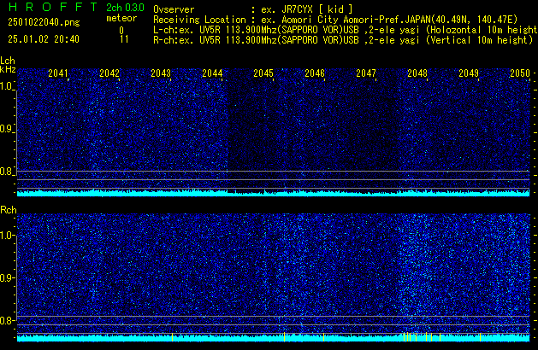Click the Receiving Location line
This screenshot has height=350, width=538.
[335, 20]
